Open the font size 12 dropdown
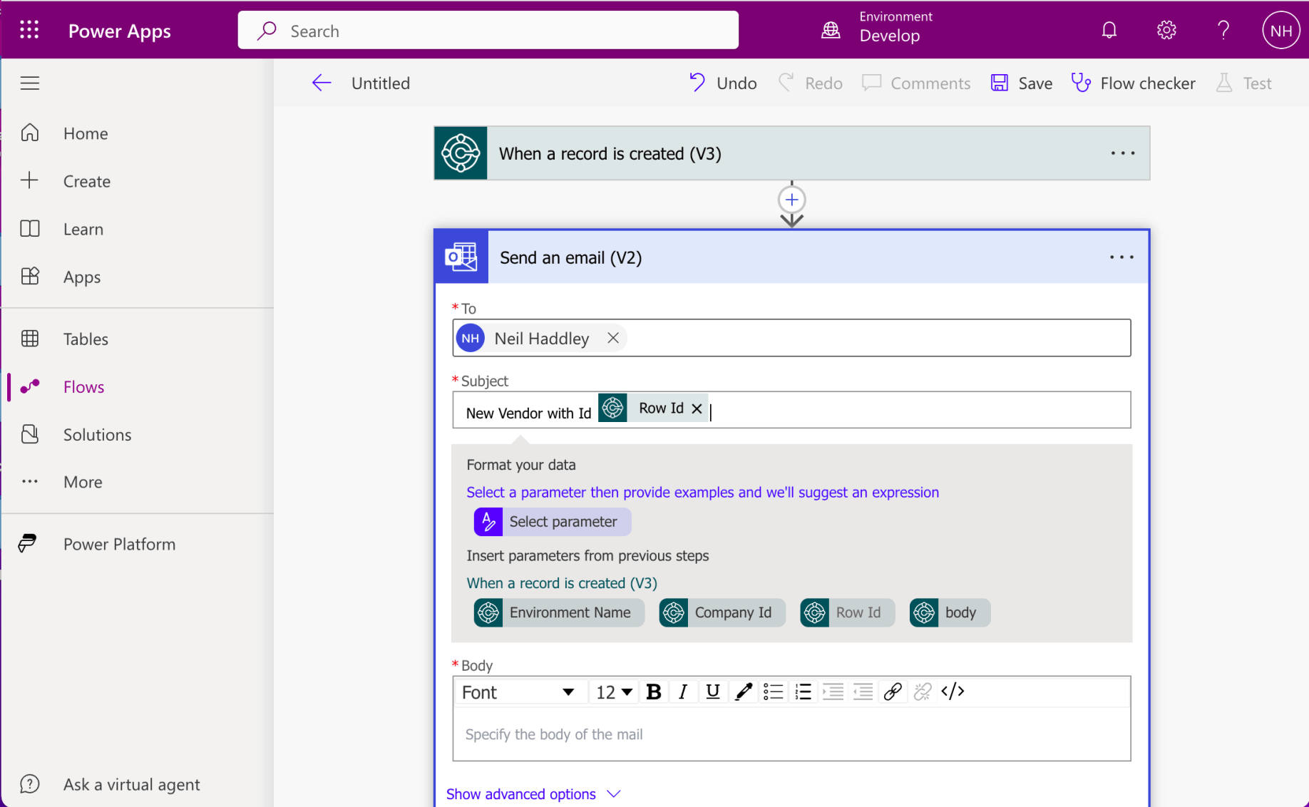This screenshot has height=807, width=1309. (x=614, y=692)
